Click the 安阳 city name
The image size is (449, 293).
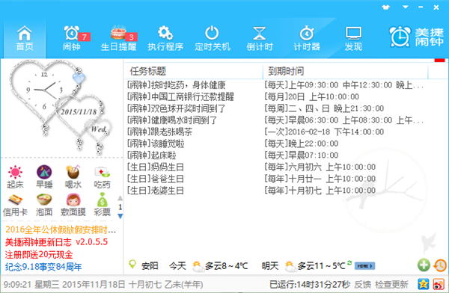150,266
